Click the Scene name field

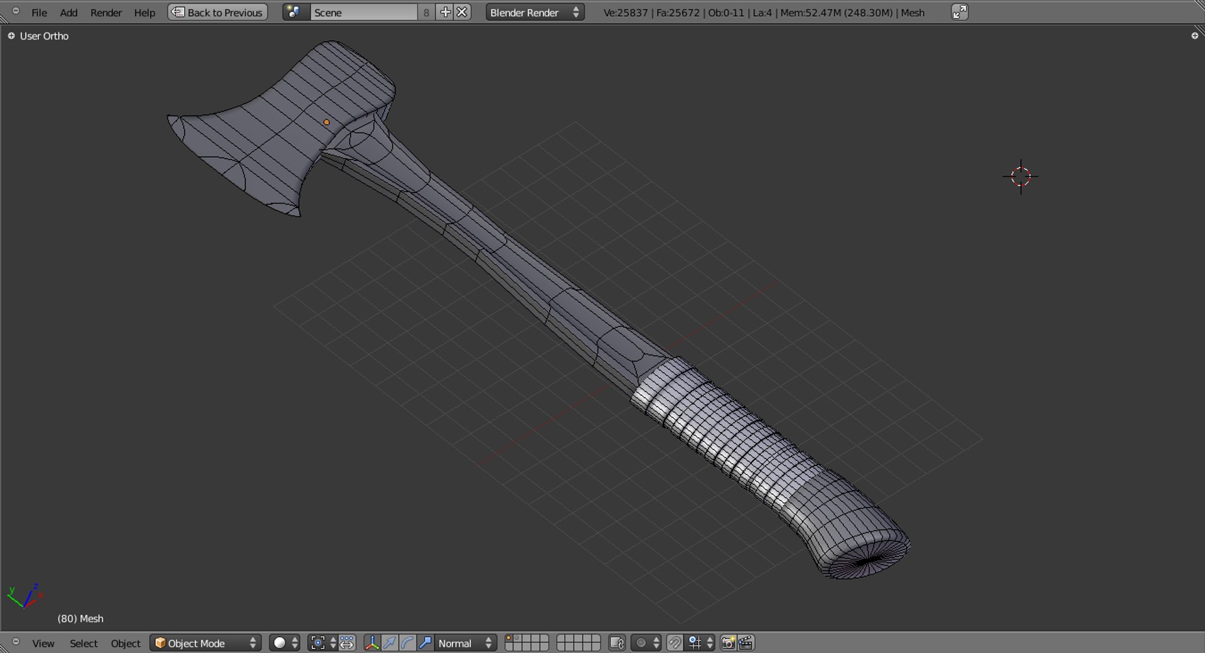(x=363, y=13)
